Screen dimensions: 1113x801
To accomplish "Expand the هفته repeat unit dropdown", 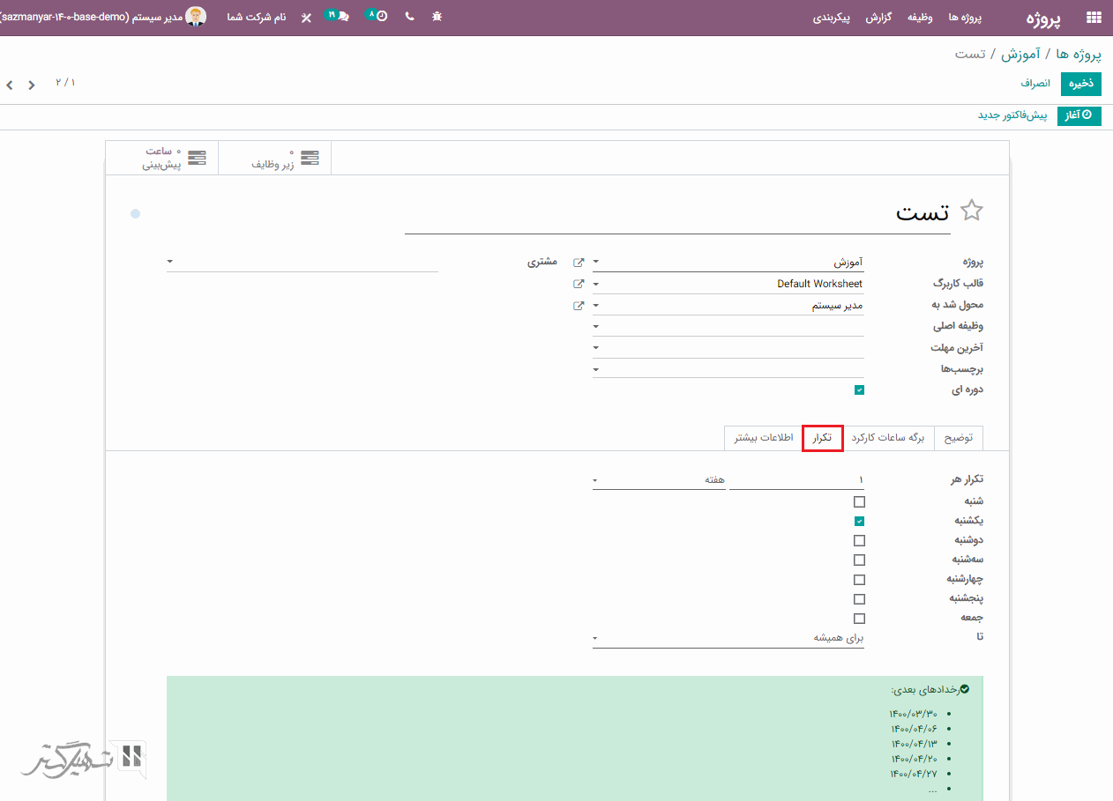I will point(658,479).
